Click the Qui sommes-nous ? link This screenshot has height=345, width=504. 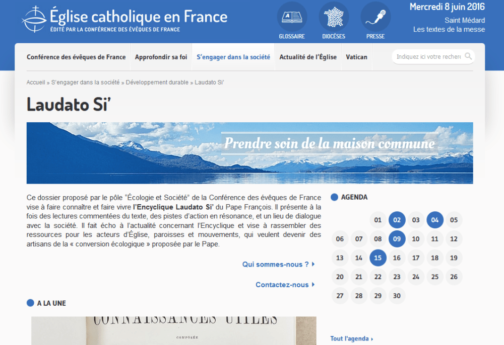[x=276, y=264]
